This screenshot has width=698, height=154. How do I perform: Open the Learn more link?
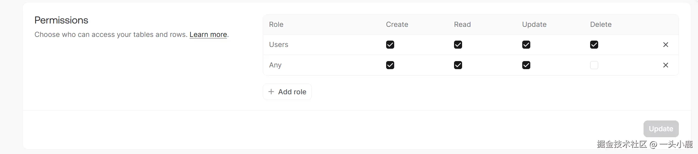(208, 35)
